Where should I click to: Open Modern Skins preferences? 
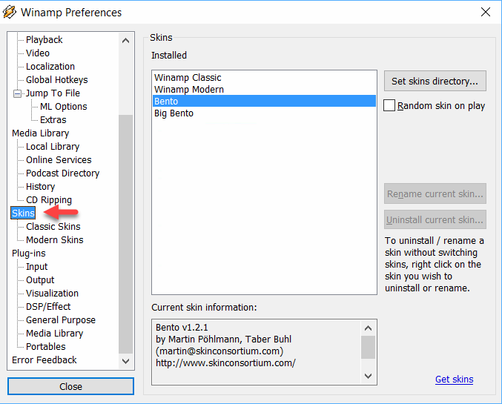54,240
